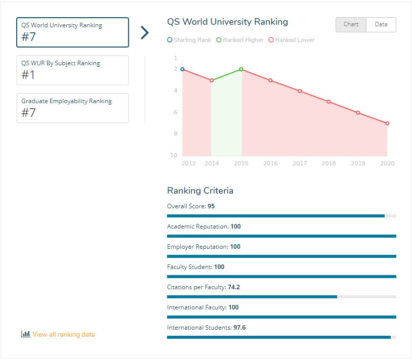Click the Ranked Lower red legend circle

(271, 40)
